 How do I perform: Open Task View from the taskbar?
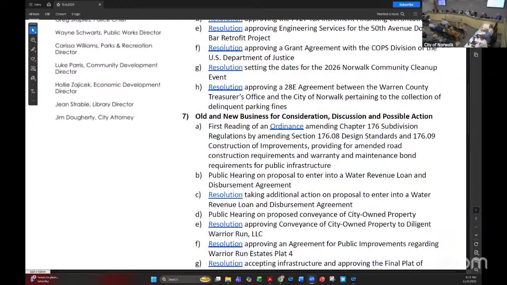218,279
